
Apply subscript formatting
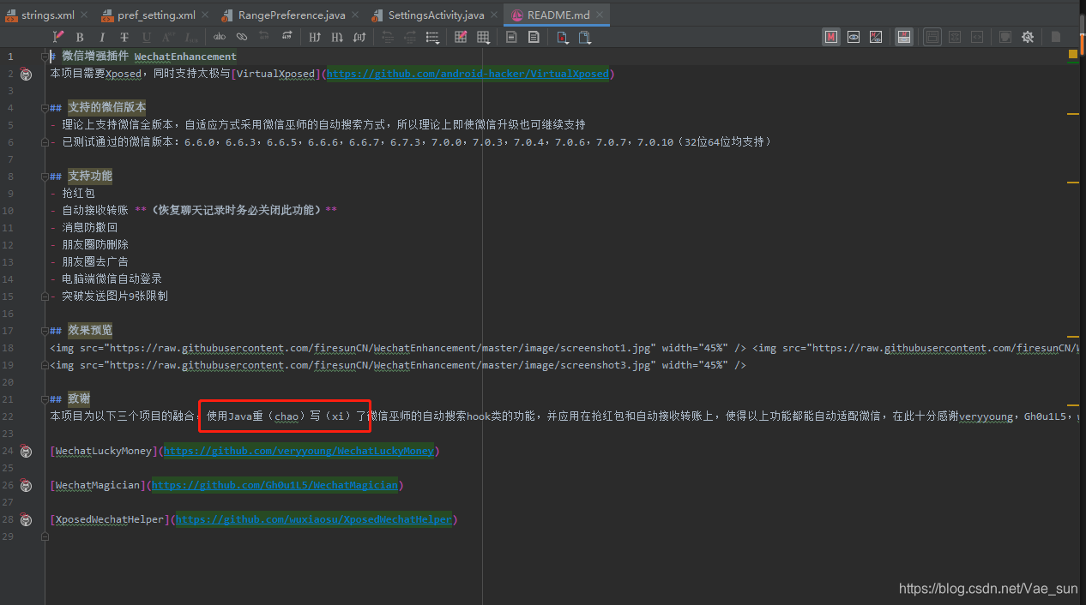point(191,37)
